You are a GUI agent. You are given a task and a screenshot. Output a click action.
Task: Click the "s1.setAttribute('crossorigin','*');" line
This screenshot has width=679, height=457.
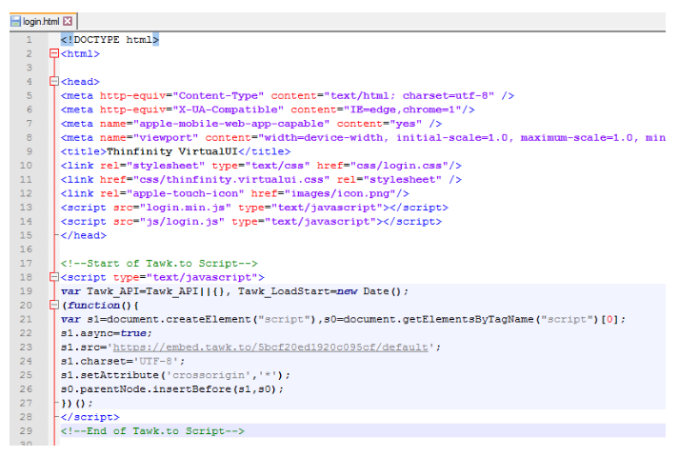[175, 375]
